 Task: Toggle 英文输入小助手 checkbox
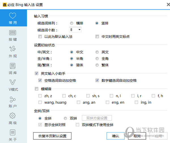coord(37,73)
